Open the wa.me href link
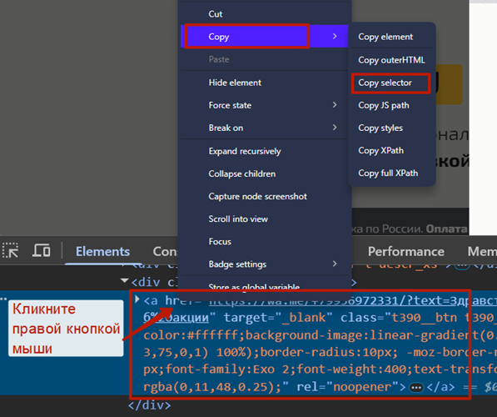 click(x=352, y=301)
